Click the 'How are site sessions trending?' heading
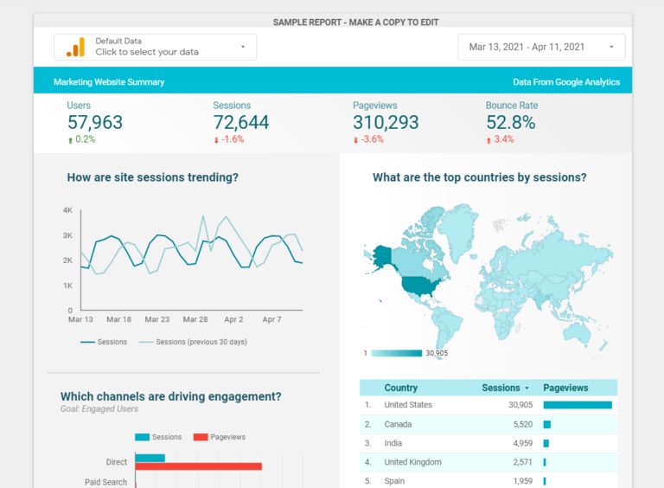The height and width of the screenshot is (488, 664). [152, 177]
